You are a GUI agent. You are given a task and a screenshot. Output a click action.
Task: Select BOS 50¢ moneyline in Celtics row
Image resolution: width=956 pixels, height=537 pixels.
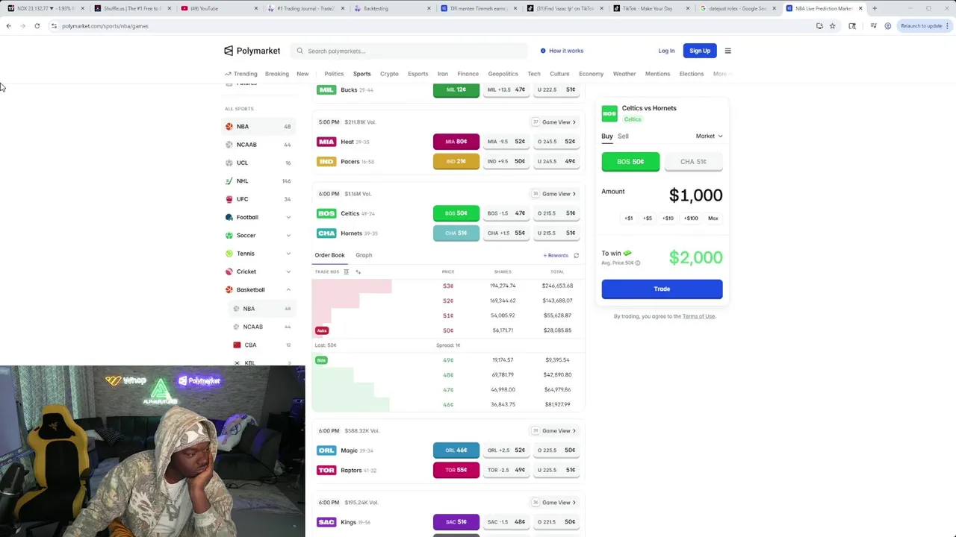(x=456, y=213)
